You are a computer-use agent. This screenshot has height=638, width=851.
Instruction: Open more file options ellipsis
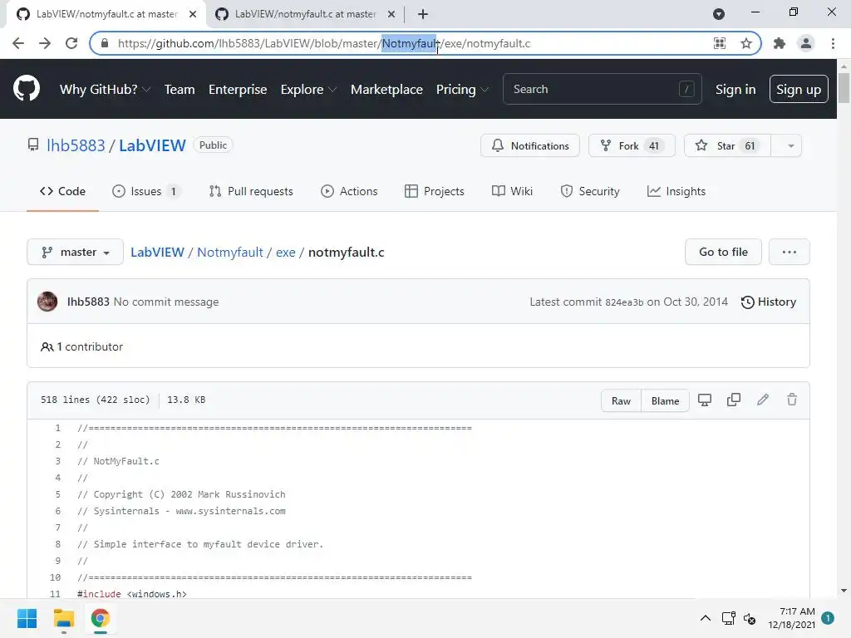click(790, 252)
